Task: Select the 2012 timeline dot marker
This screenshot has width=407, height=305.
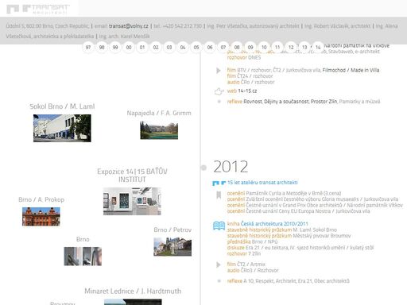Action: (203, 168)
